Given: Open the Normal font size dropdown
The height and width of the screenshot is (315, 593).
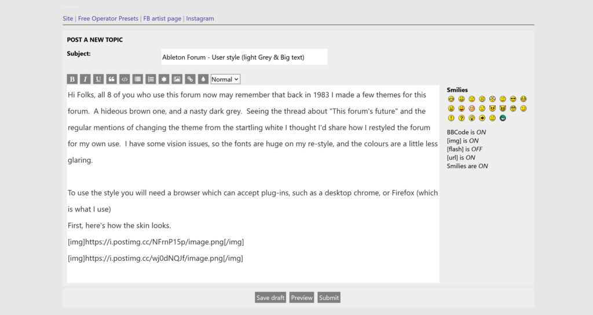Looking at the screenshot, I should (225, 79).
